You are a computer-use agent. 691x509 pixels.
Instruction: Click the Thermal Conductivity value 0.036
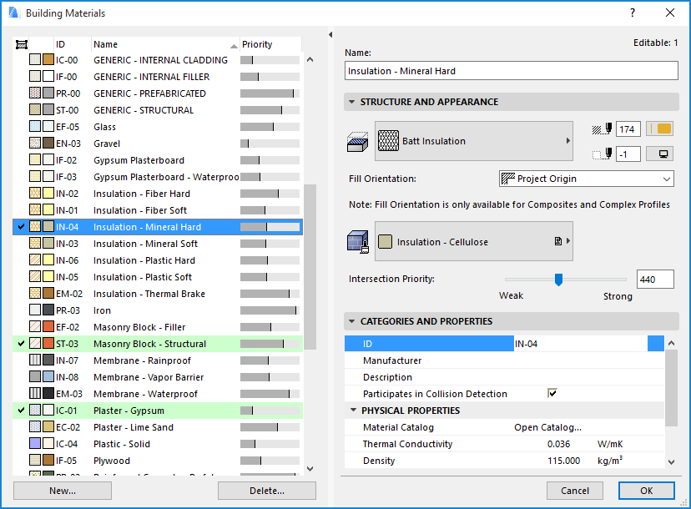point(558,444)
